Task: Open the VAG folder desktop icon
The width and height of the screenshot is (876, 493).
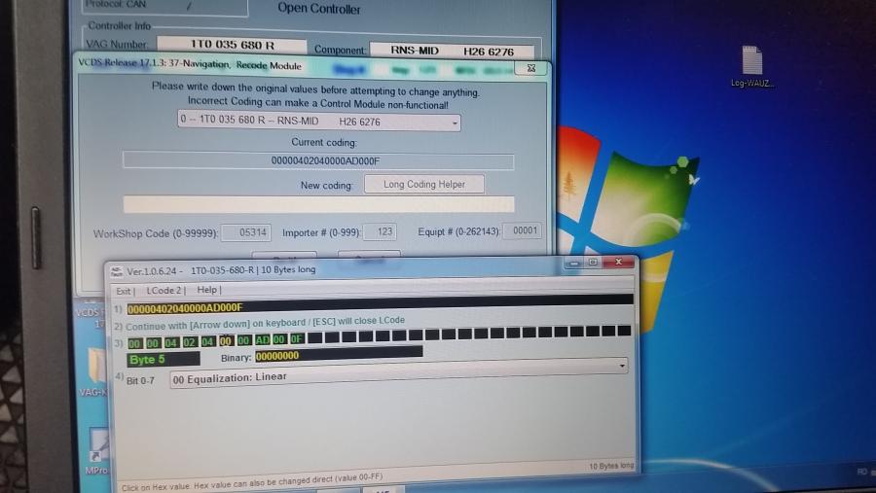Action: tap(95, 368)
